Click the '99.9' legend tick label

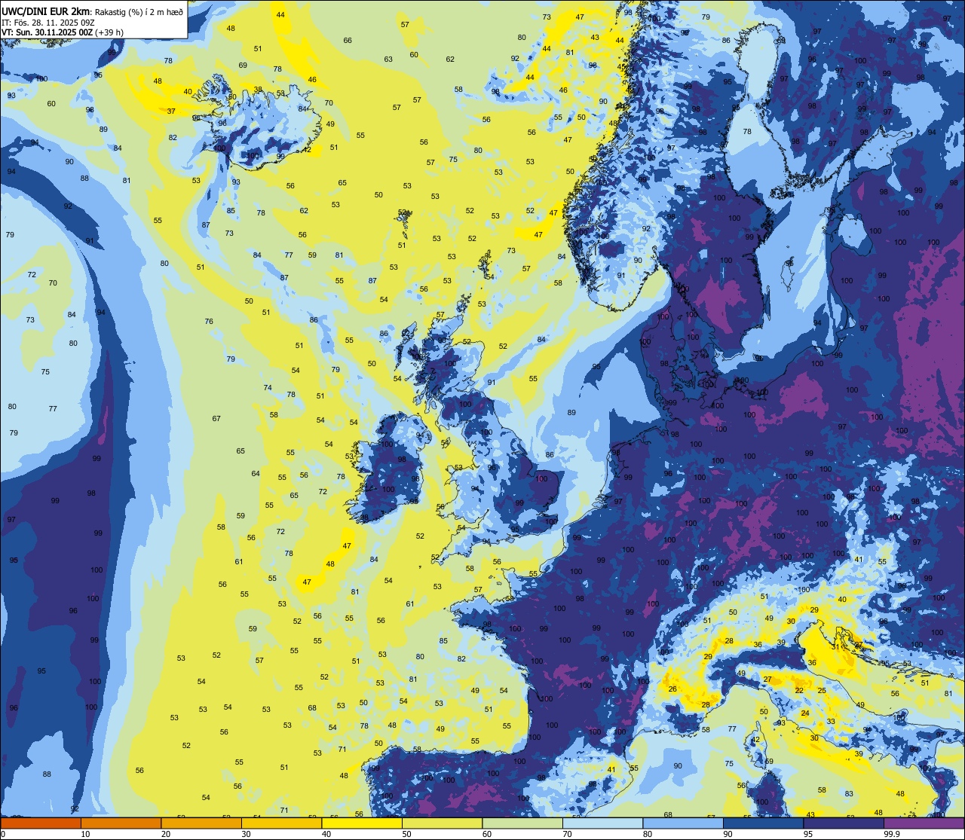892,834
